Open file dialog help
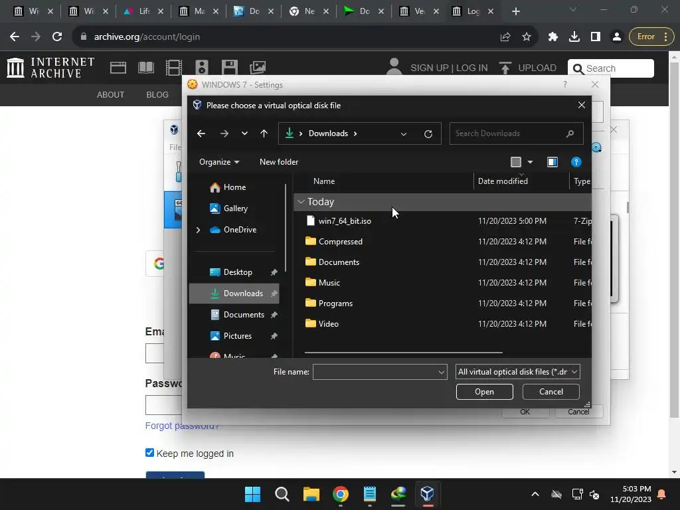The height and width of the screenshot is (510, 680). tap(576, 162)
